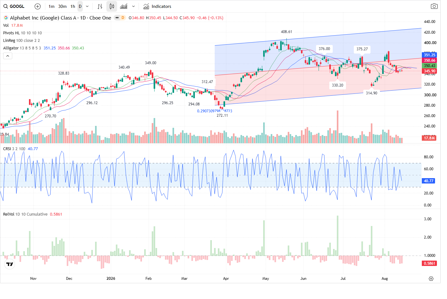Click the 345.90 last price label
The height and width of the screenshot is (299, 447).
point(429,71)
